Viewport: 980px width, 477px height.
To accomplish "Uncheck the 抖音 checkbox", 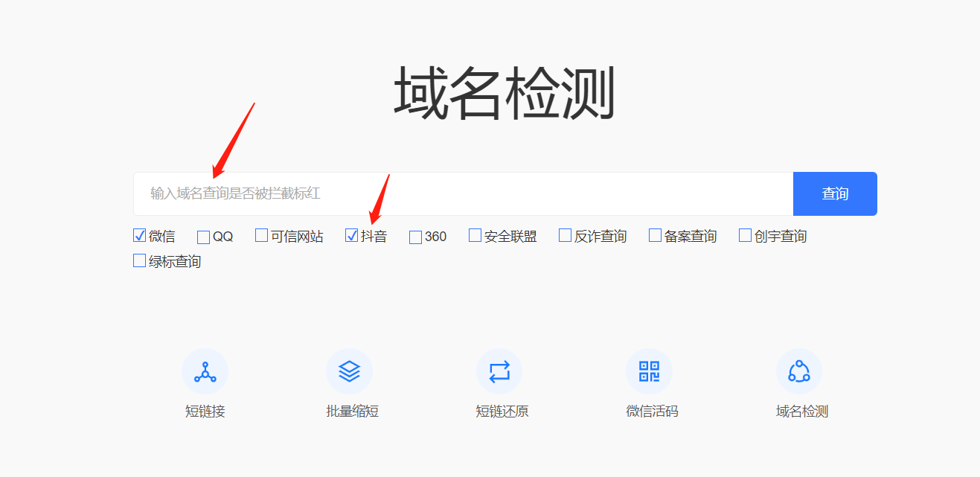I will [352, 236].
